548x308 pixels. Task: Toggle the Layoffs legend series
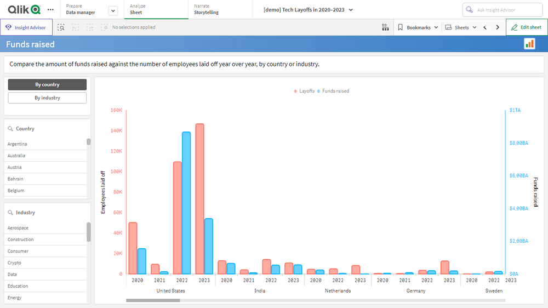point(304,91)
